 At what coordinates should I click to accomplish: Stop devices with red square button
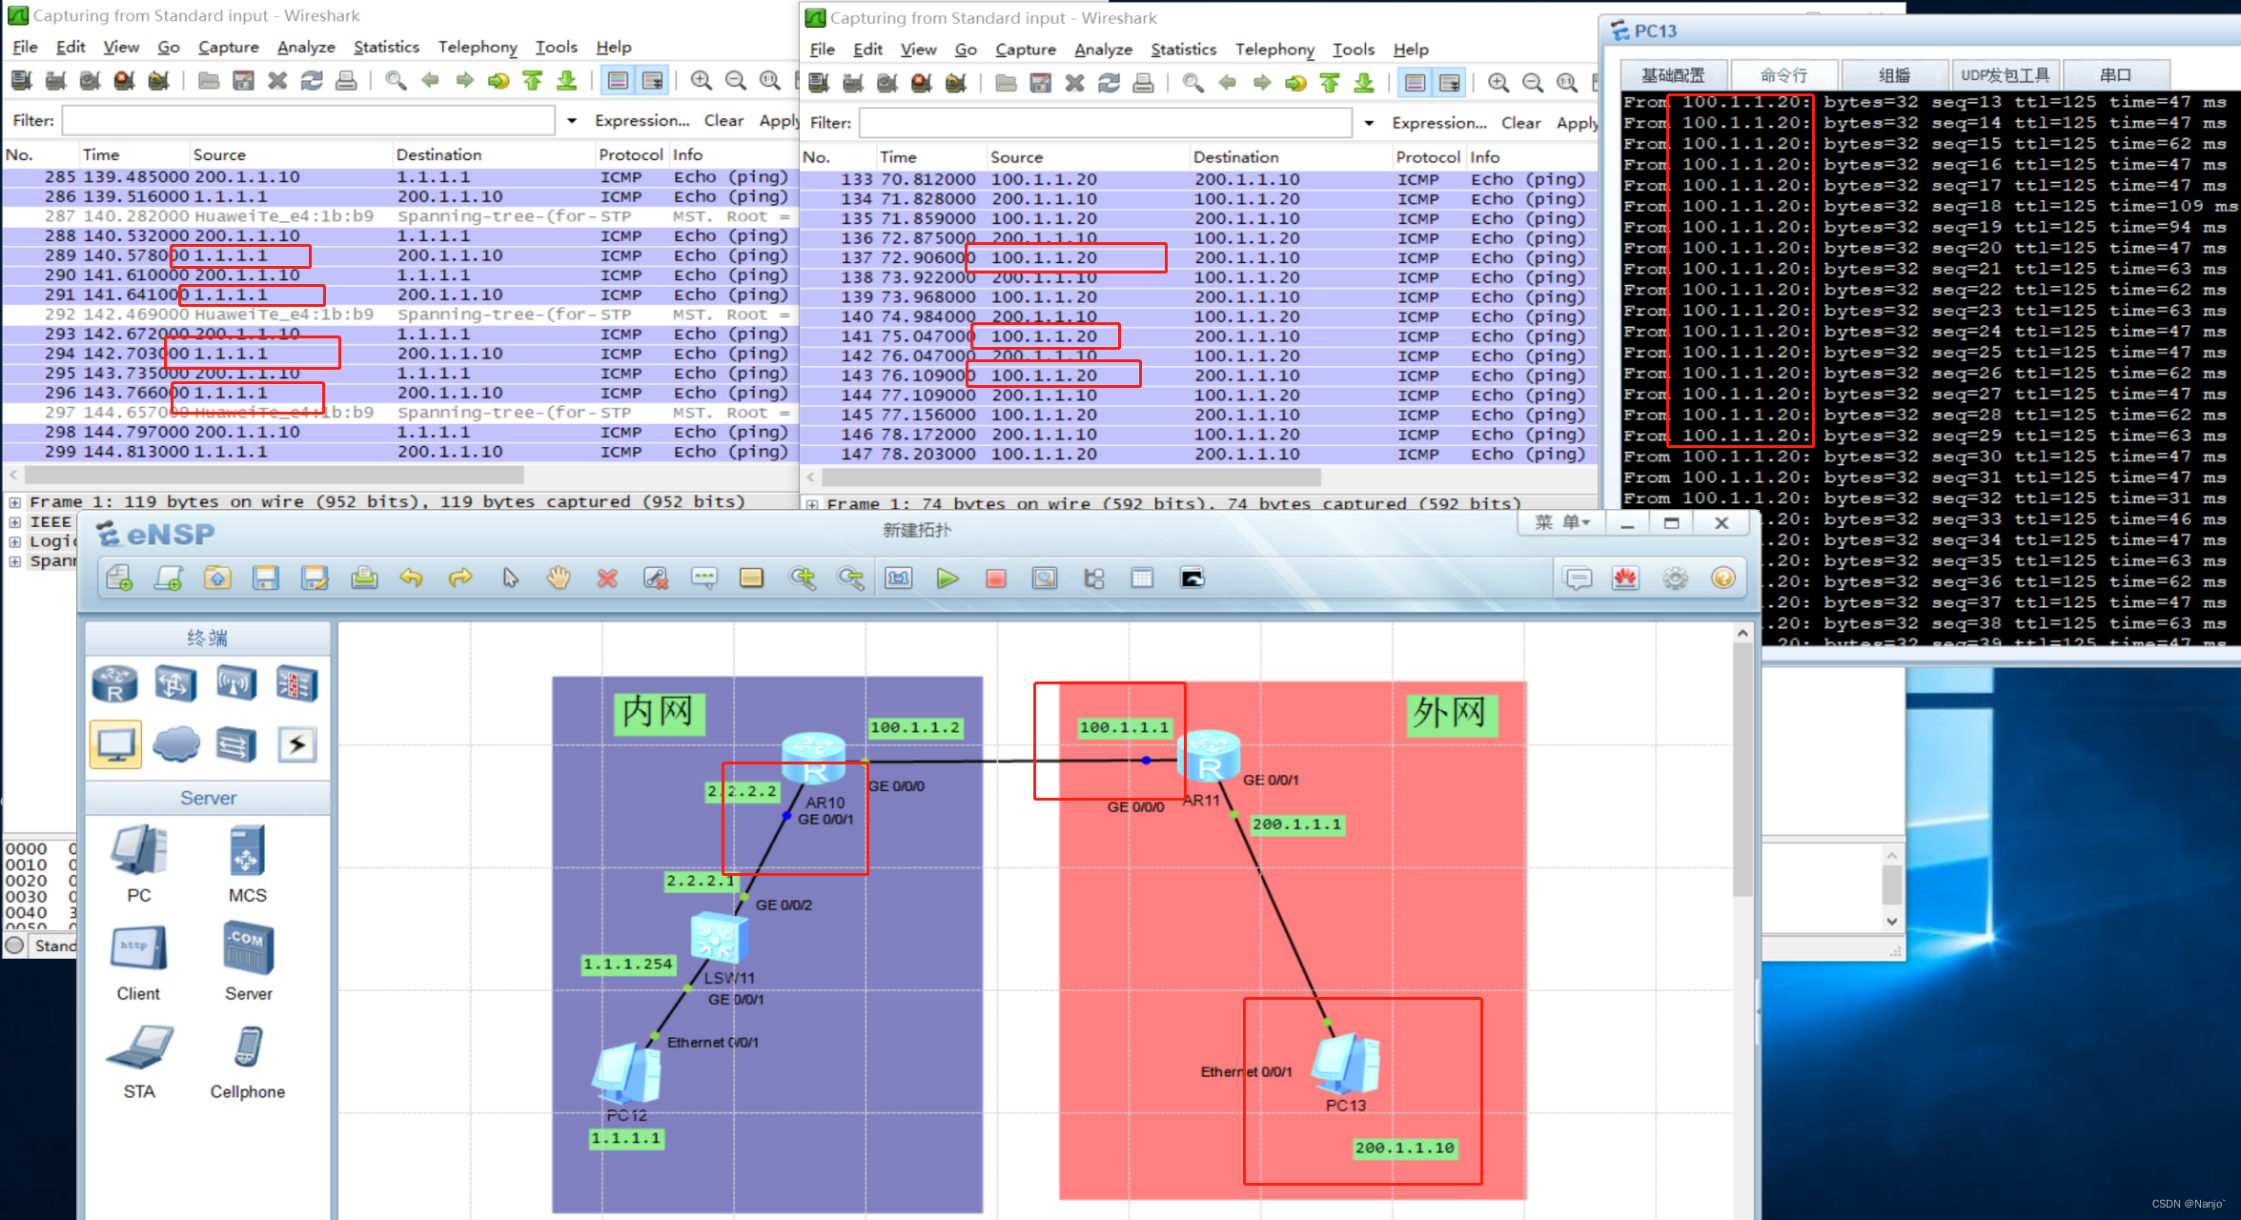(995, 578)
